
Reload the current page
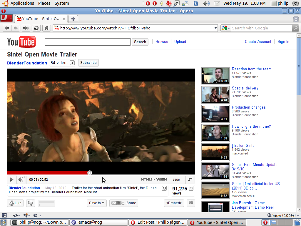36,28
